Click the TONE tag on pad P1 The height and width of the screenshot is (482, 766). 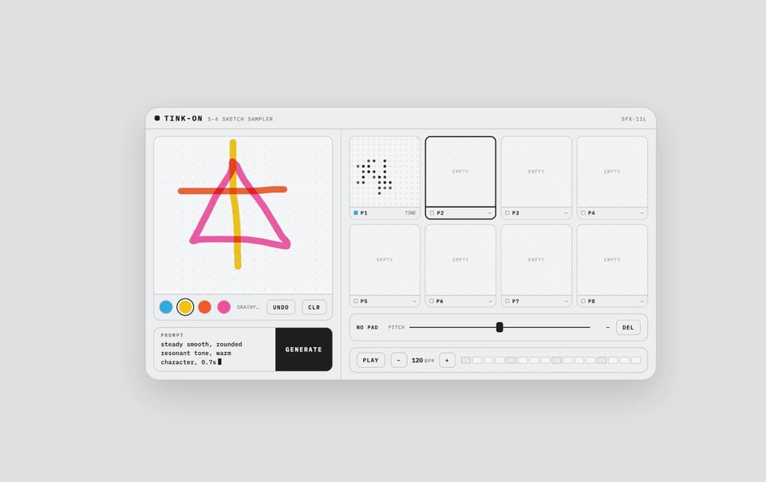point(410,213)
